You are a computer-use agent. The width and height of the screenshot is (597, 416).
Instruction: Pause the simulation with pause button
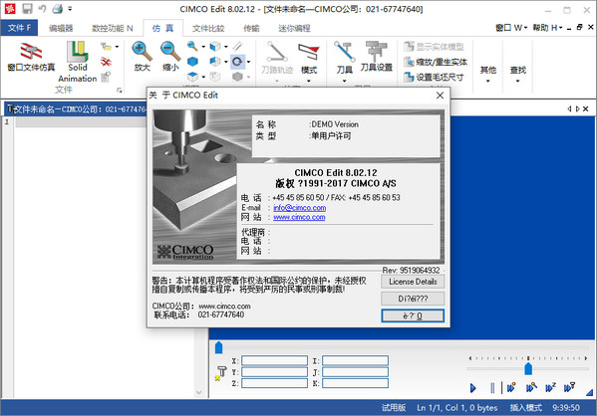pyautogui.click(x=492, y=388)
